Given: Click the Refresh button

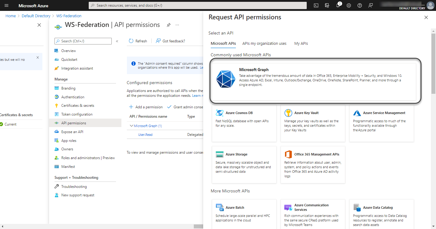Looking at the screenshot, I should pyautogui.click(x=138, y=41).
